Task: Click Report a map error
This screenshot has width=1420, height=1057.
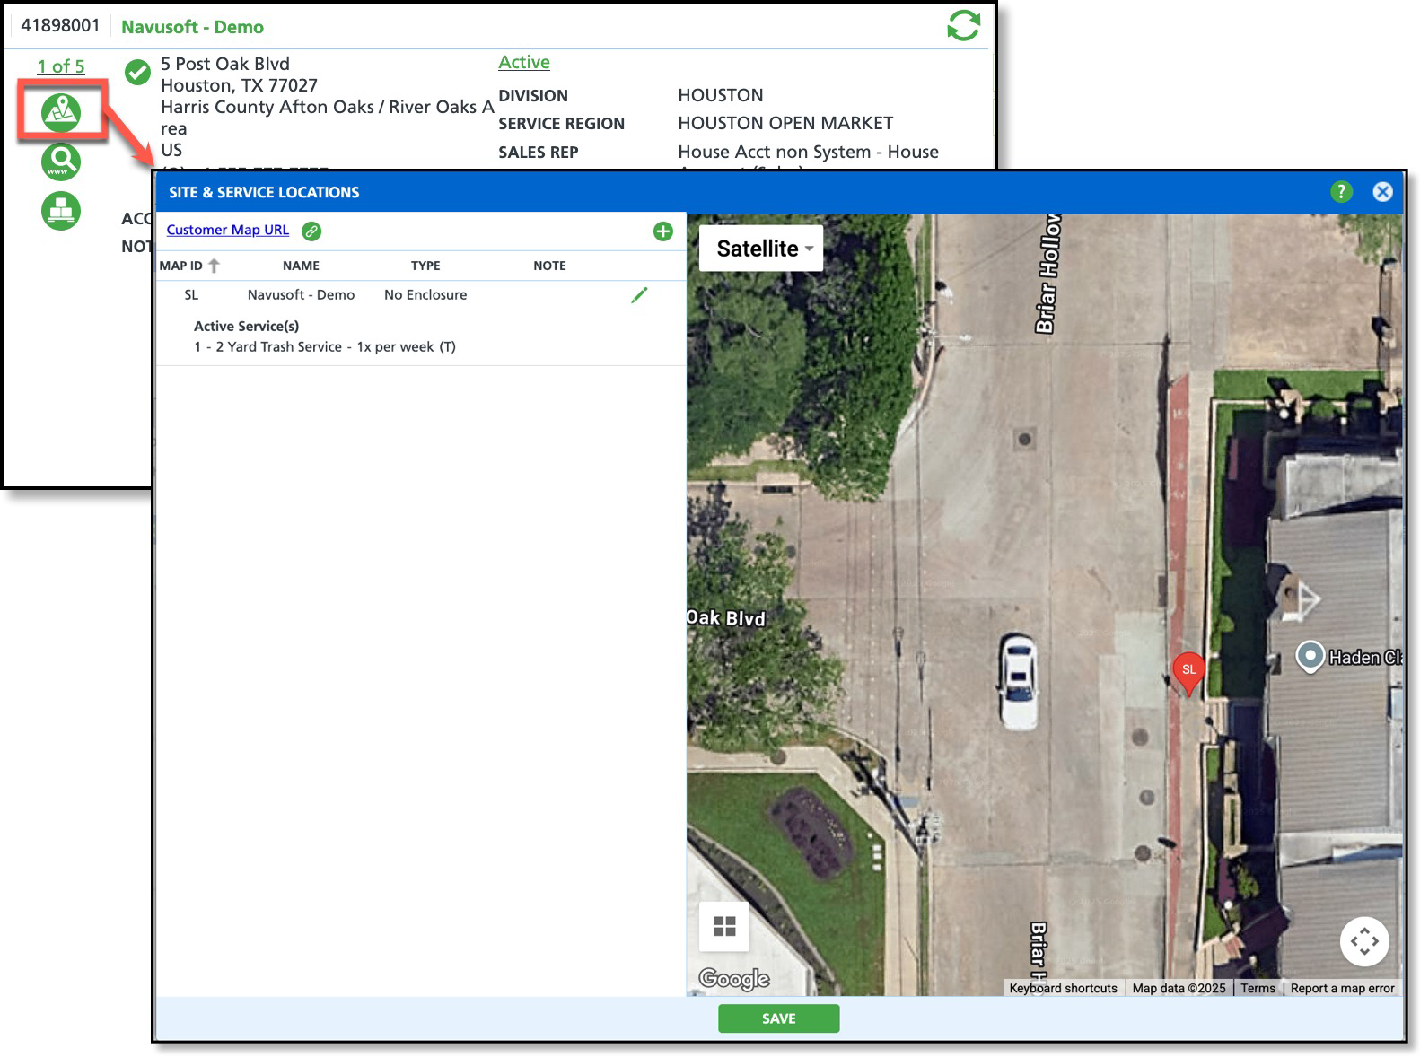Action: pyautogui.click(x=1343, y=988)
